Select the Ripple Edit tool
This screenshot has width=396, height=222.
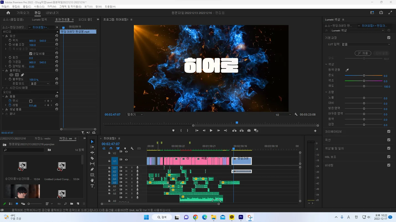point(92,153)
